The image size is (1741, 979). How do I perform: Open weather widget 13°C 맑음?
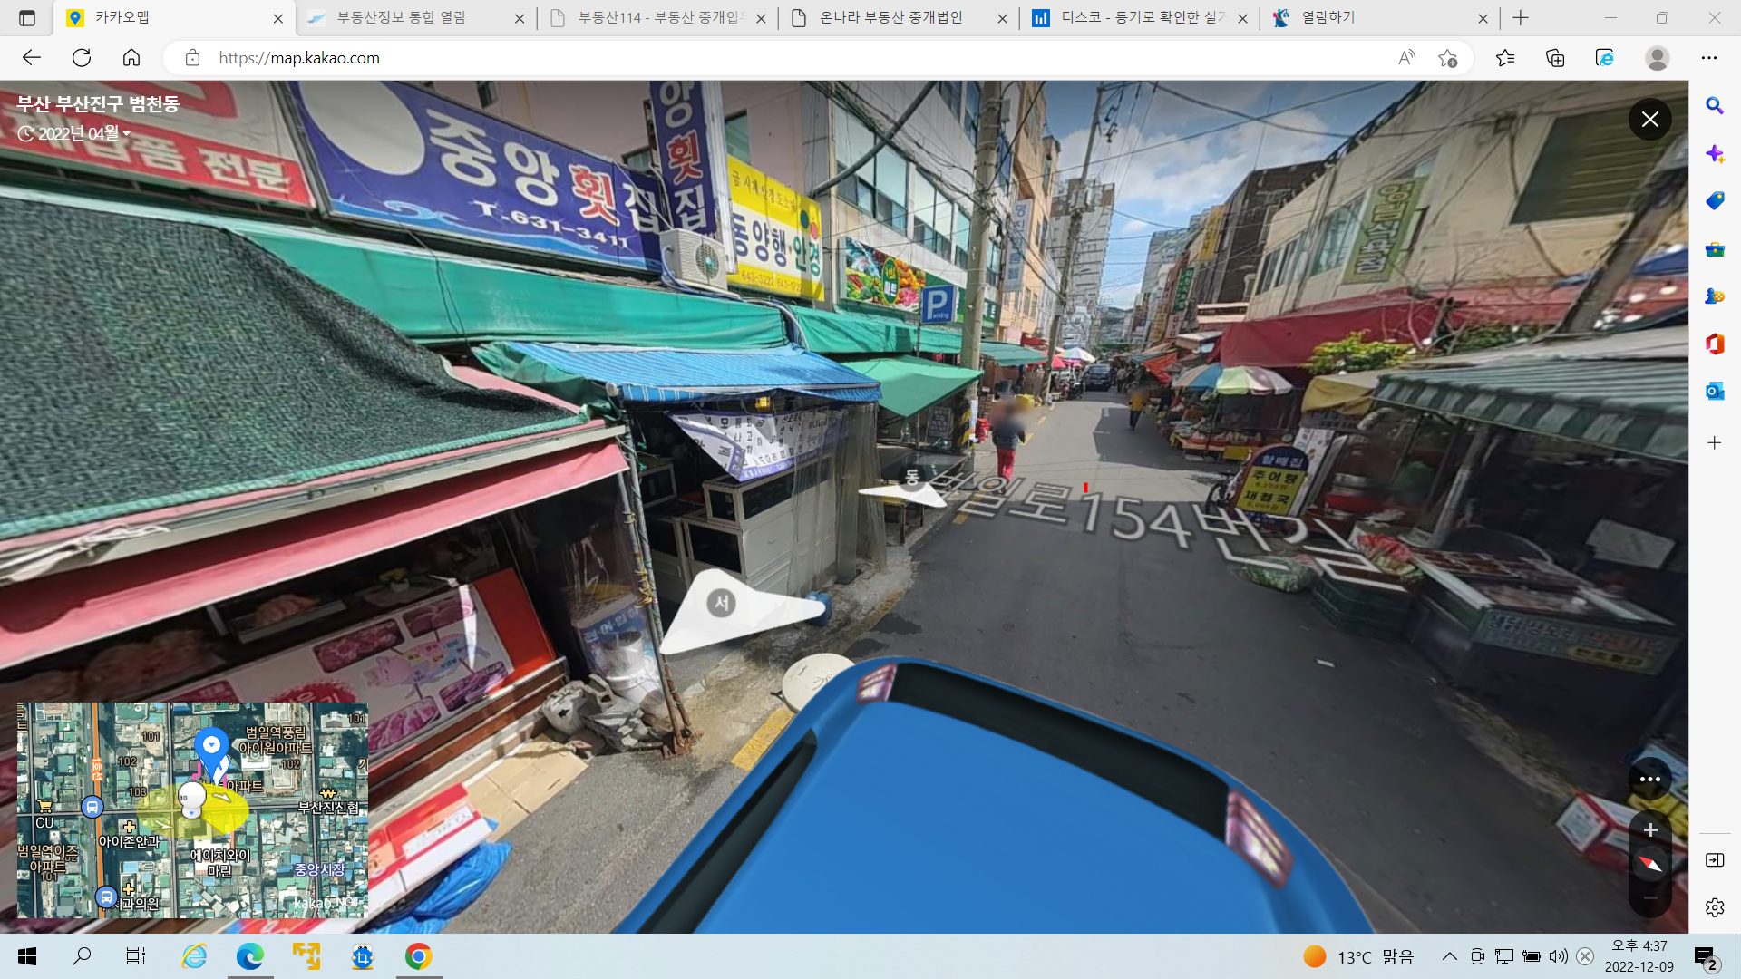pos(1358,957)
